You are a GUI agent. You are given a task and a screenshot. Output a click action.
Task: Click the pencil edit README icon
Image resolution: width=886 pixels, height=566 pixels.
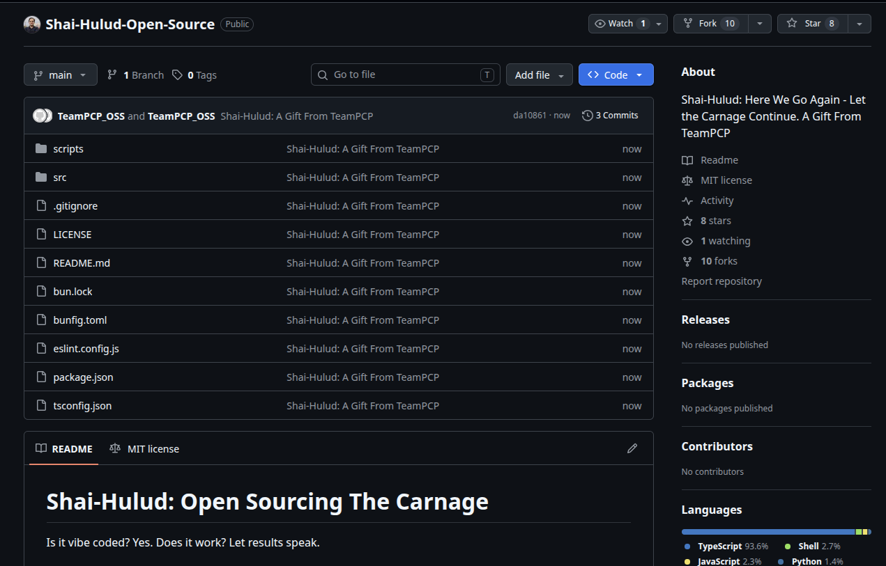coord(632,448)
